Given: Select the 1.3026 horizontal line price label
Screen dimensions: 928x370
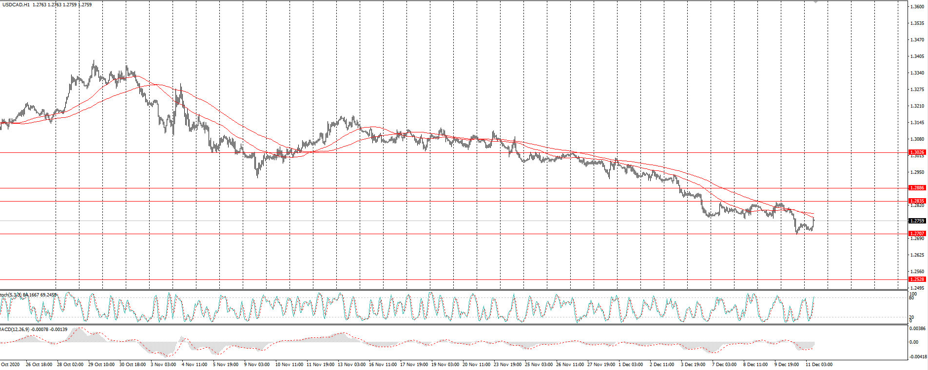Looking at the screenshot, I should point(918,152).
